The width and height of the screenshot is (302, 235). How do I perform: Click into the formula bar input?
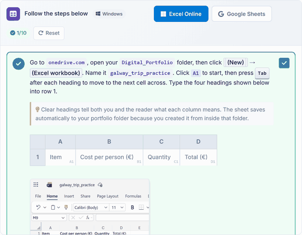pos(122,218)
